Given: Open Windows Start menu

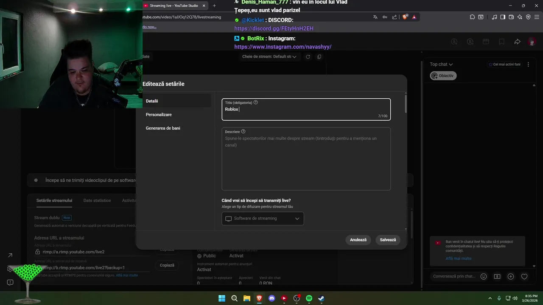Looking at the screenshot, I should [222, 298].
